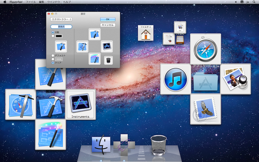This screenshot has height=162, width=259.
Task: Open the フォルダー1 home tile
Action: (146, 33)
